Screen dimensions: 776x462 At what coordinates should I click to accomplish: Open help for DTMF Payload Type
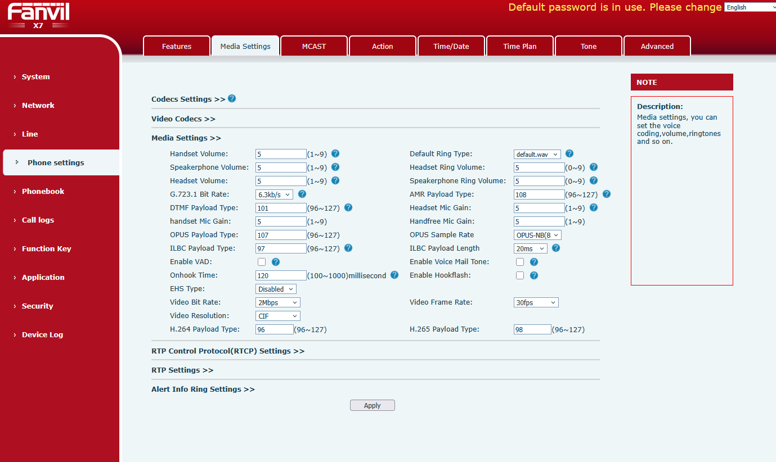(x=348, y=207)
